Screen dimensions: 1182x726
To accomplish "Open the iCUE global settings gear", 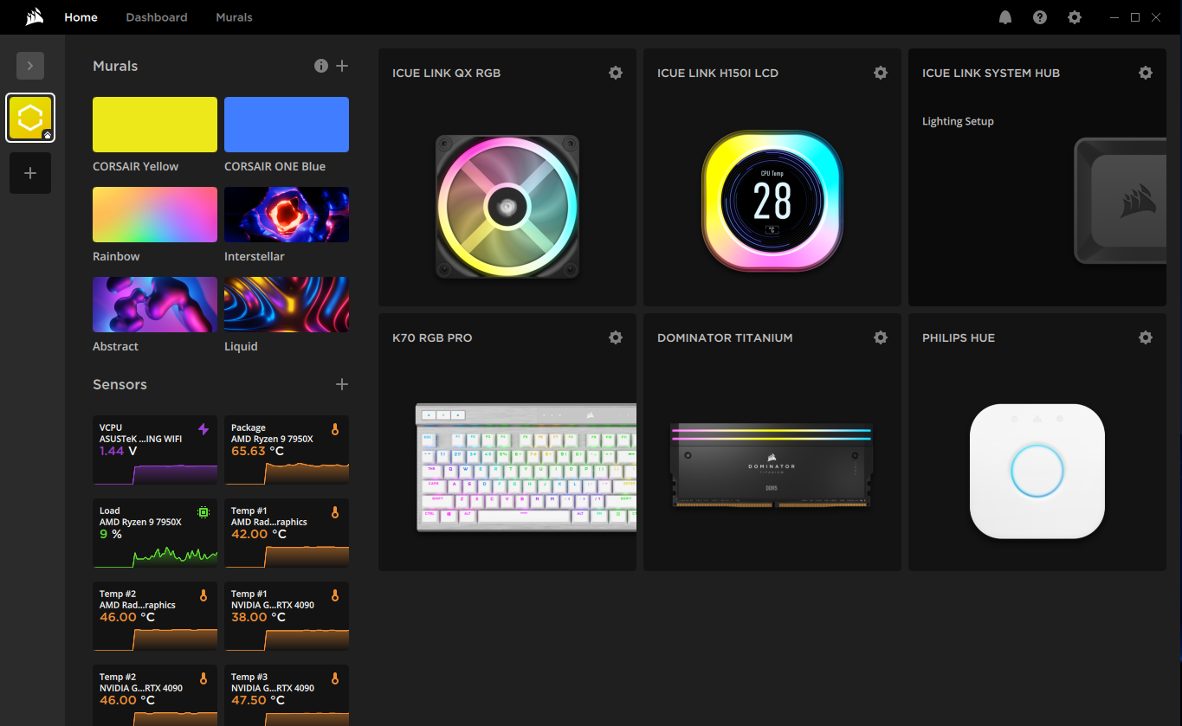I will point(1074,16).
